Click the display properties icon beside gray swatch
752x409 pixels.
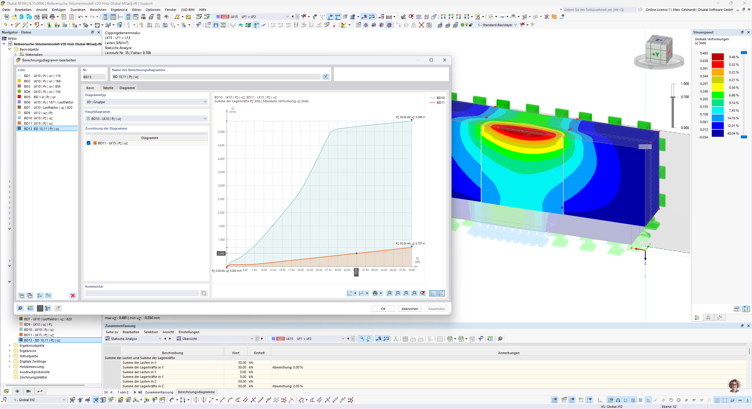click(x=48, y=308)
